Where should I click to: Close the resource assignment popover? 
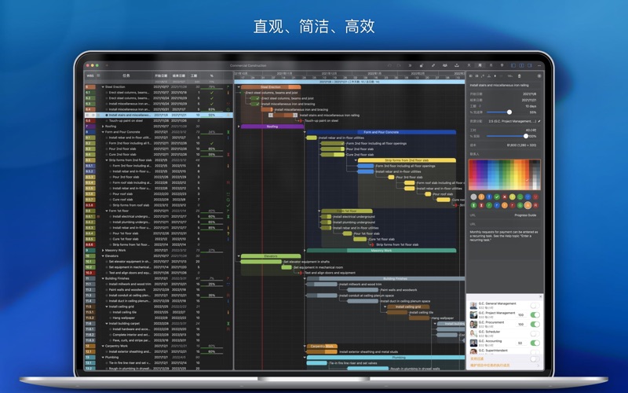click(x=540, y=297)
